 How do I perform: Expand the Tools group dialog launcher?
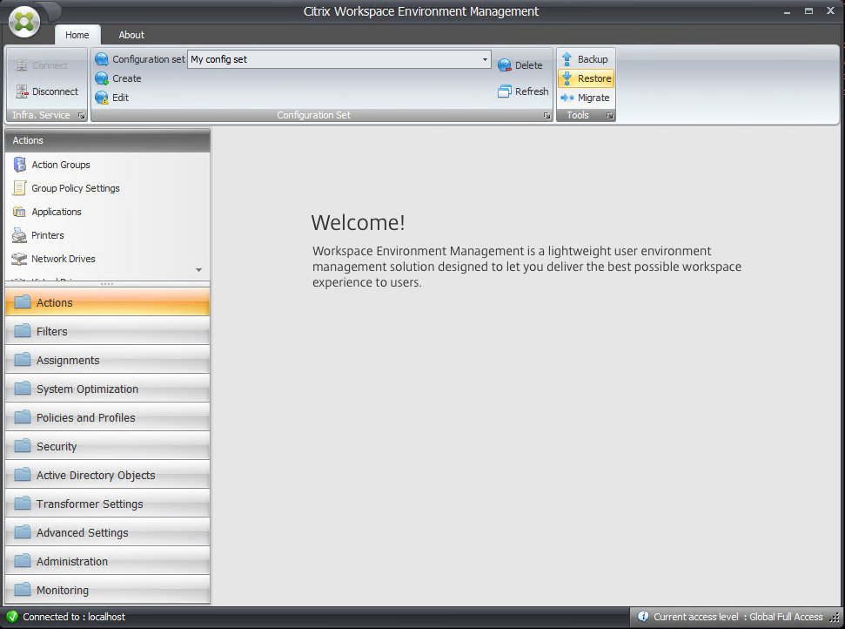tap(609, 114)
